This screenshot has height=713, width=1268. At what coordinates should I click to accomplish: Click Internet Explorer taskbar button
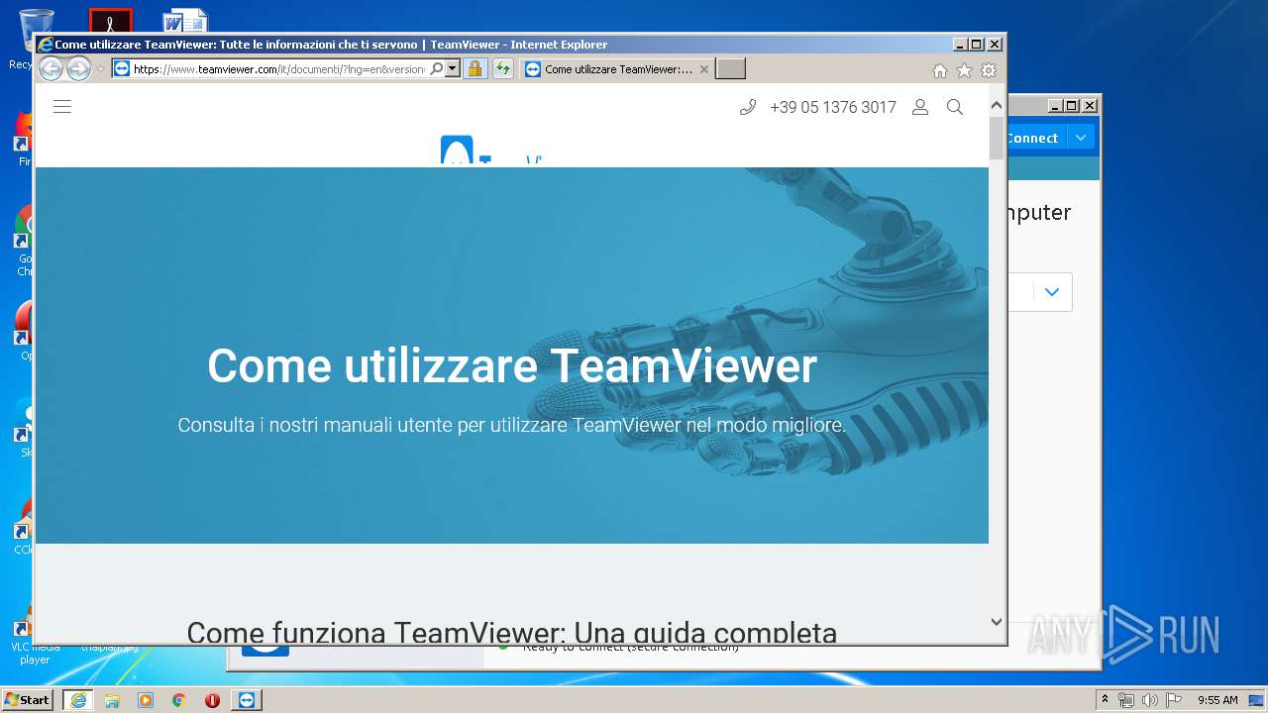pyautogui.click(x=77, y=700)
